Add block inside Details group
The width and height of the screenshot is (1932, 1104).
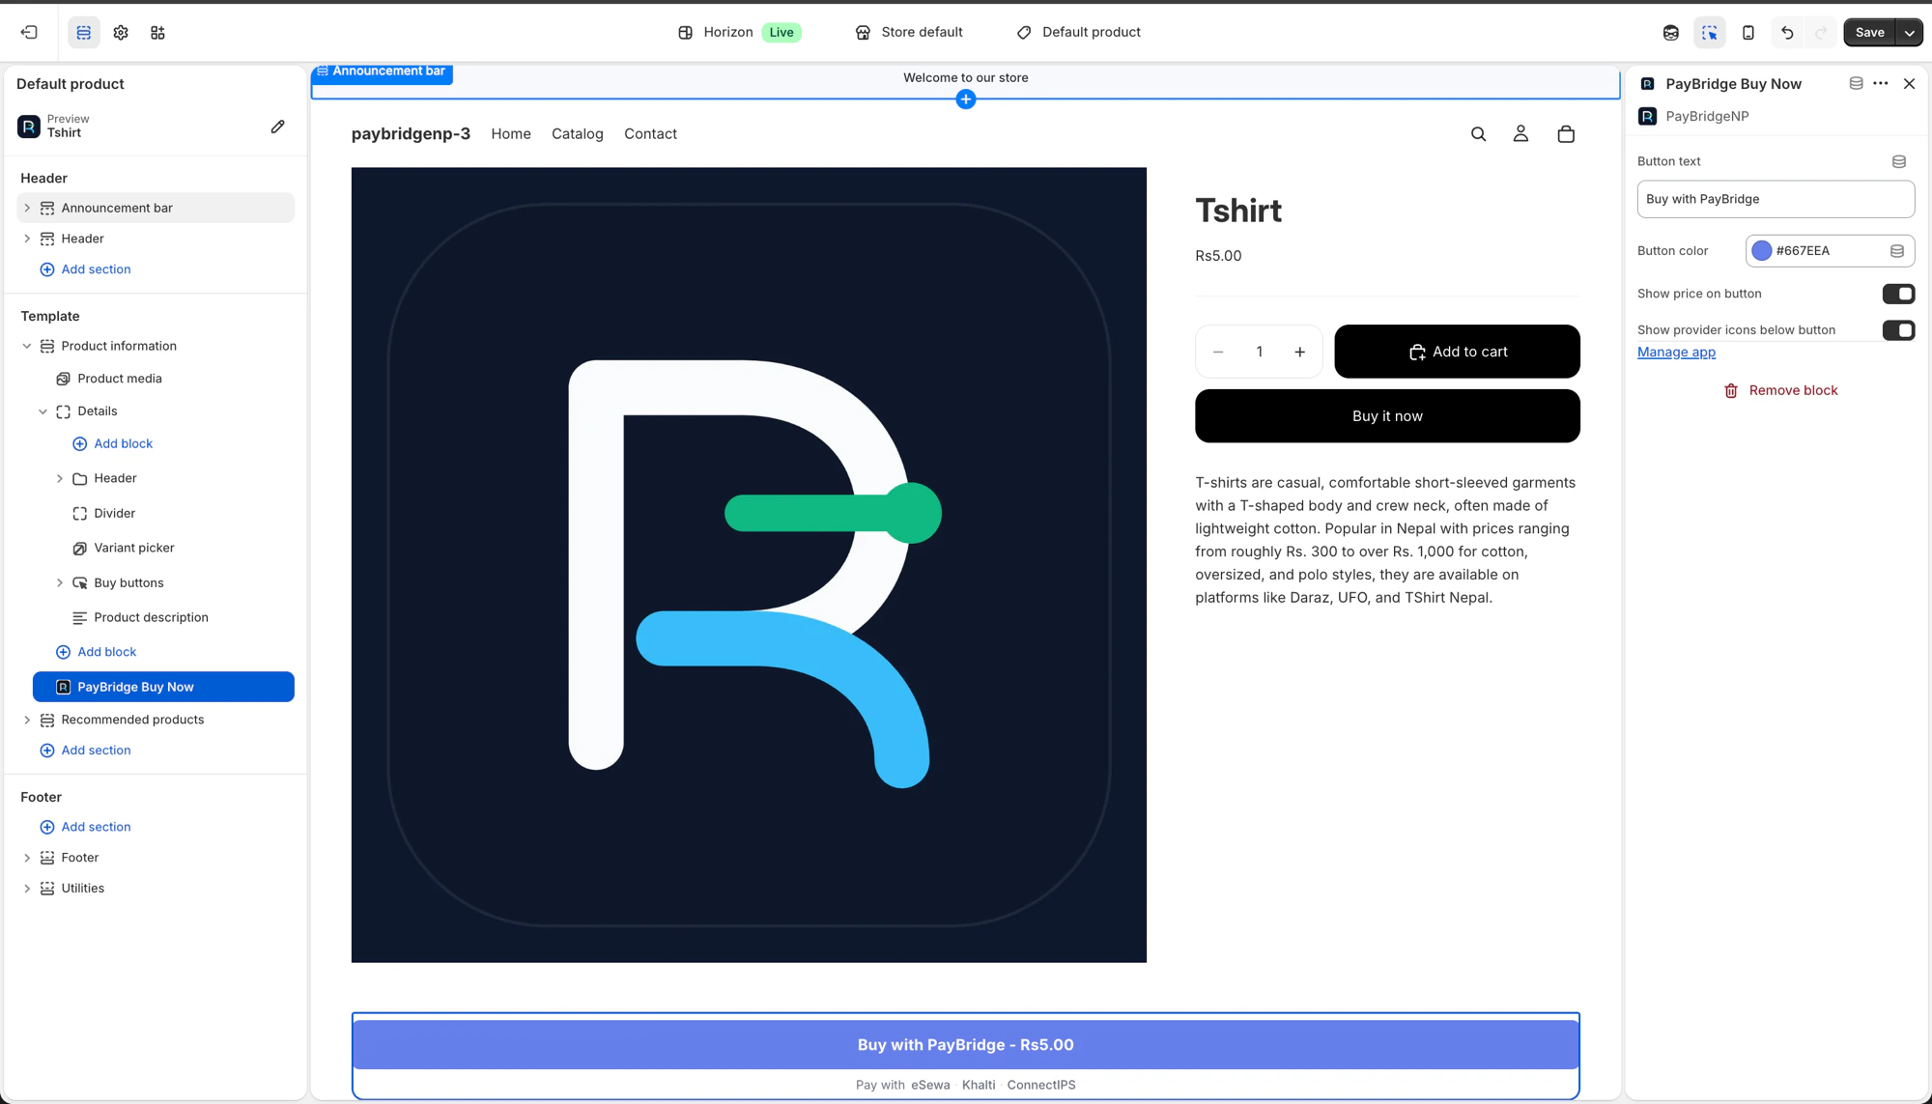coord(112,443)
